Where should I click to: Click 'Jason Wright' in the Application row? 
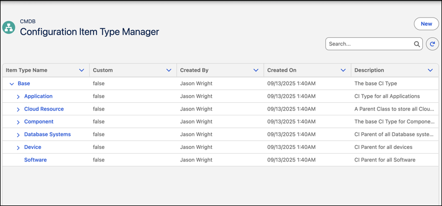coord(196,96)
